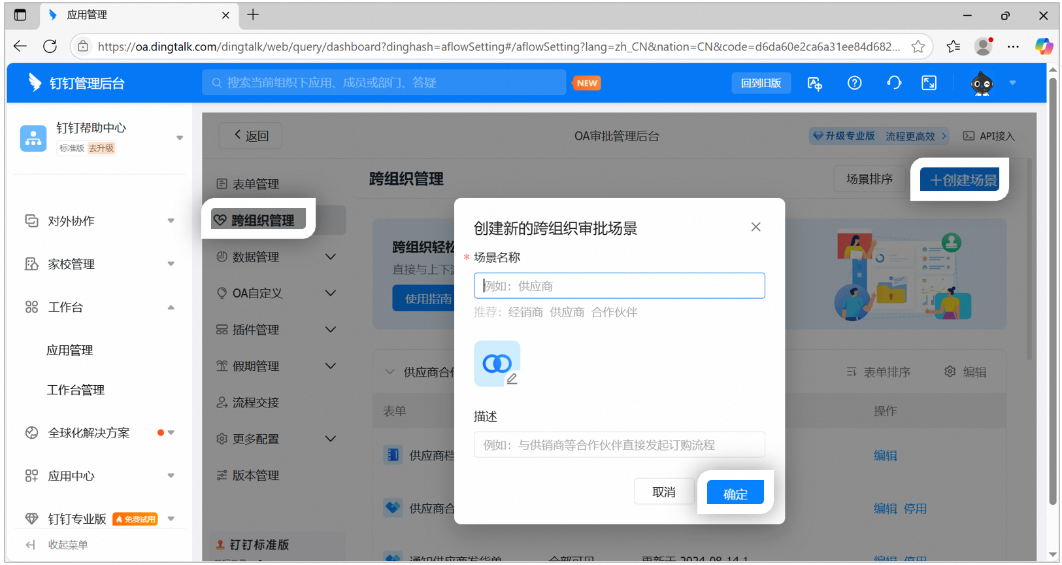This screenshot has height=565, width=1062.
Task: Click the description input field
Action: 619,445
